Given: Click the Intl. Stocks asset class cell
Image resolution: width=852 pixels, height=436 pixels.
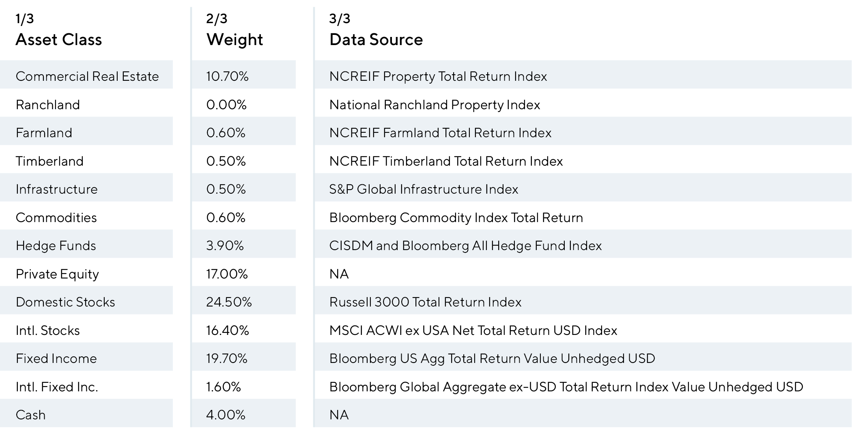Looking at the screenshot, I should (x=48, y=330).
